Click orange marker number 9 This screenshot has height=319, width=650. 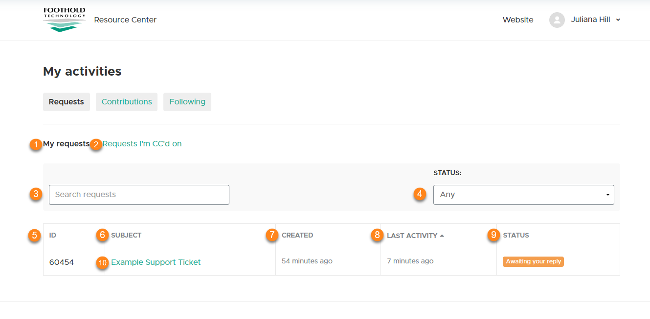point(493,235)
